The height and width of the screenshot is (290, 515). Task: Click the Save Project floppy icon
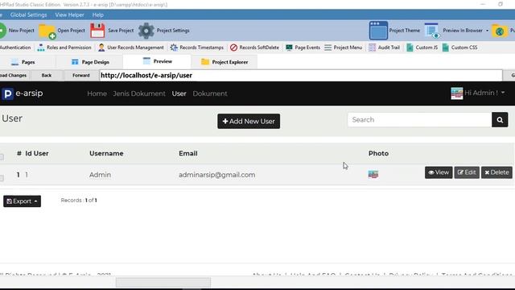(97, 31)
